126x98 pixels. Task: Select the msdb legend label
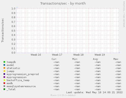[x=10, y=83]
